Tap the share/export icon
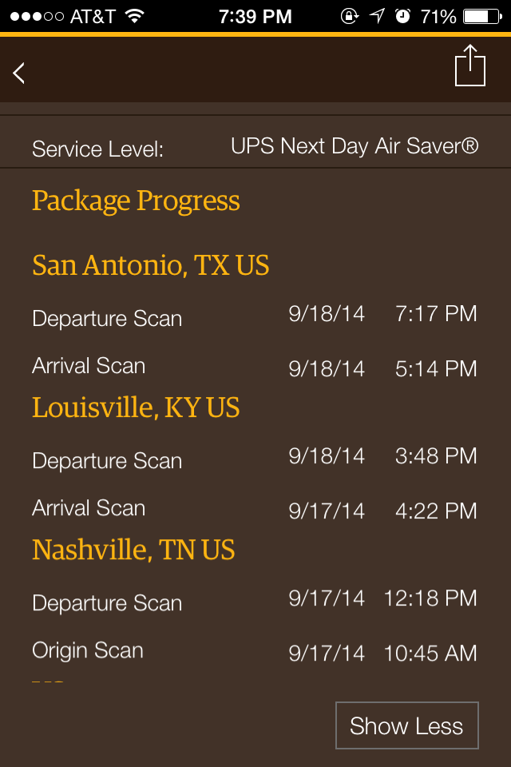Viewport: 511px width, 767px height. pos(470,66)
